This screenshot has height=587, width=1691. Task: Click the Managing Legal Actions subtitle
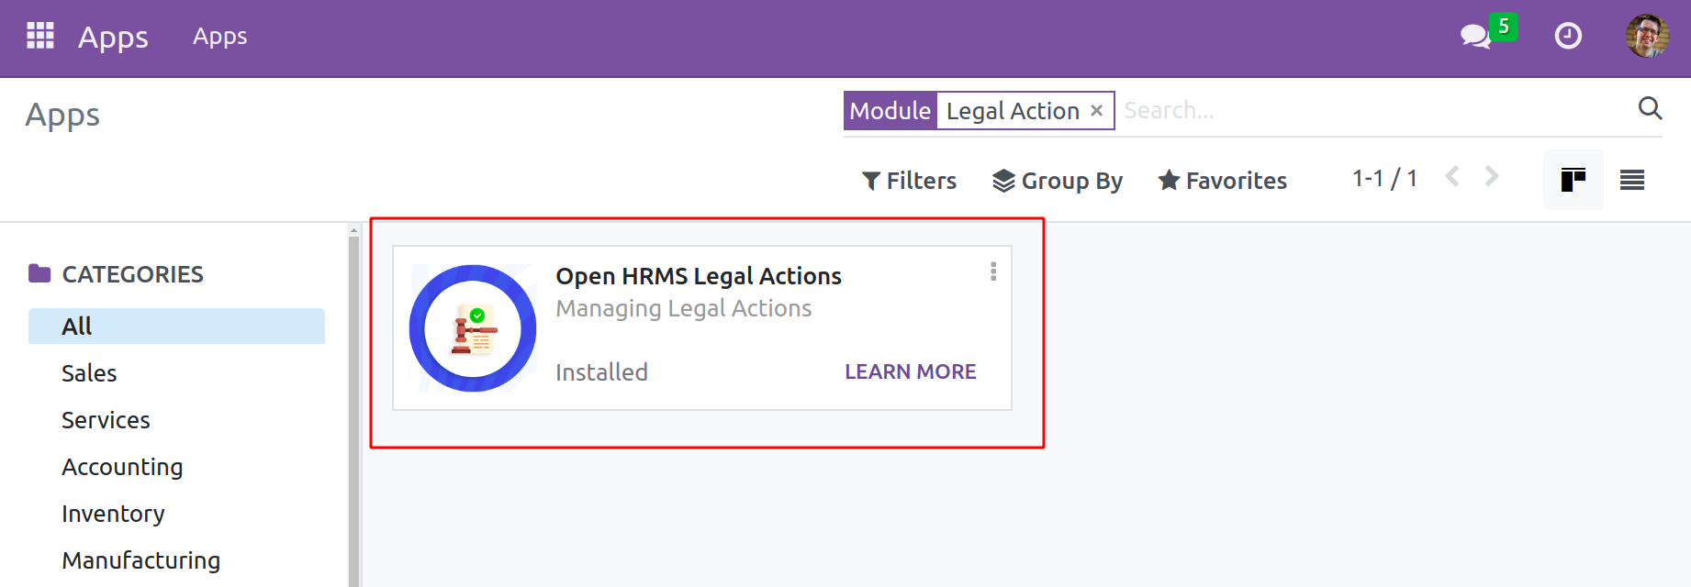tap(684, 308)
